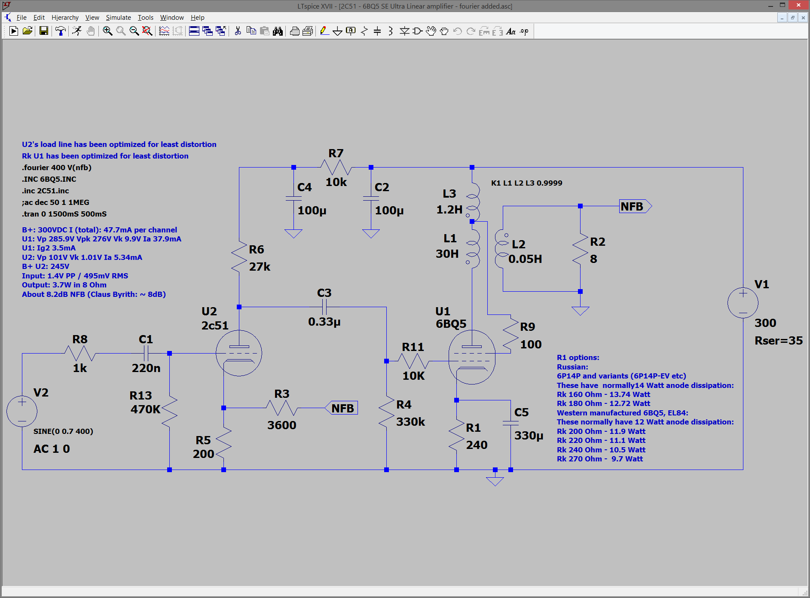Click the V2 signal source symbol
This screenshot has width=810, height=598.
(x=22, y=412)
